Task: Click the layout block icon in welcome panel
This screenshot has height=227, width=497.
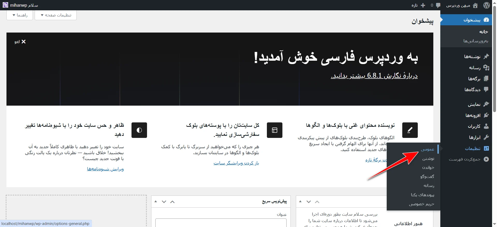Action: tap(275, 130)
